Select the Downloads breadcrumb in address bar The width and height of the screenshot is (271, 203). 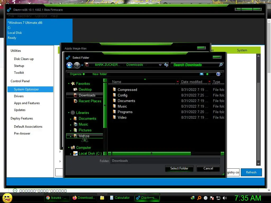coord(135,65)
